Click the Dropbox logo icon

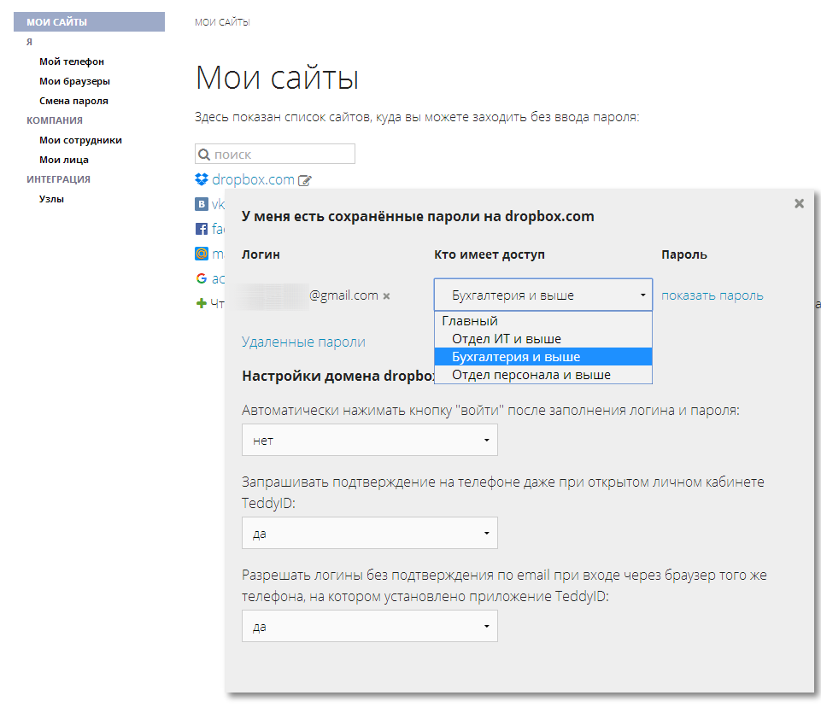coord(202,180)
